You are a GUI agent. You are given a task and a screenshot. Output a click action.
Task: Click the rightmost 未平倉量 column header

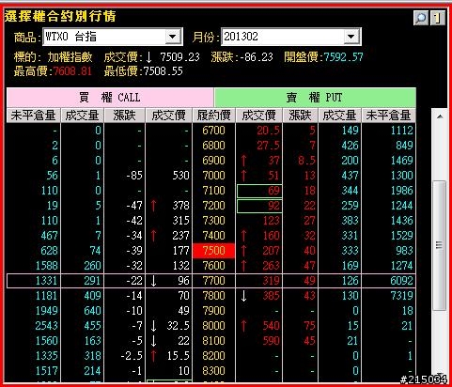pos(389,116)
